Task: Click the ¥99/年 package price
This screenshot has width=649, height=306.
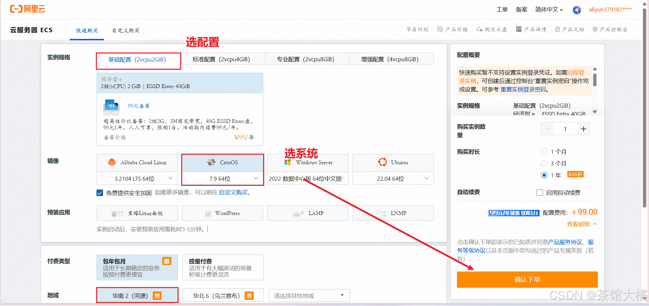Action: pos(244,137)
